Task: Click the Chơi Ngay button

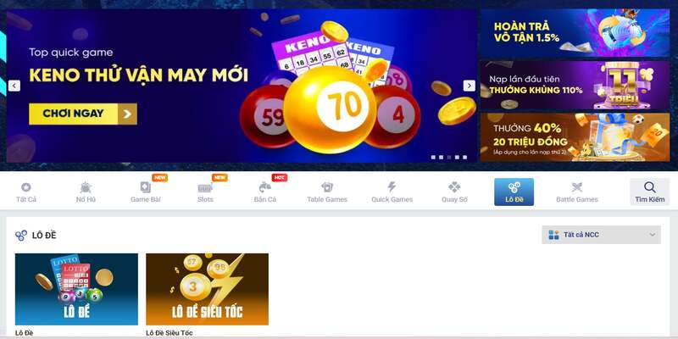Action: (x=83, y=114)
